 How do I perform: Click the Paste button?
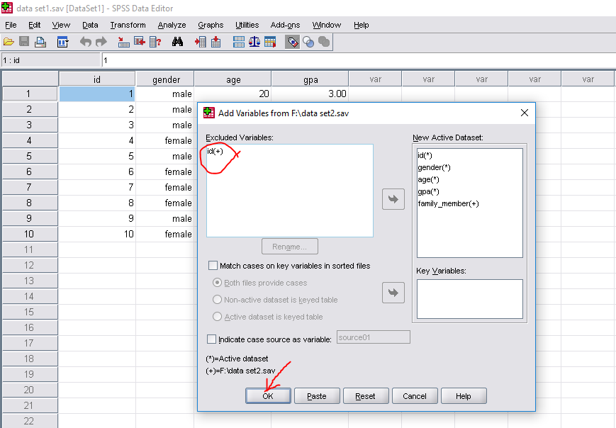[317, 396]
